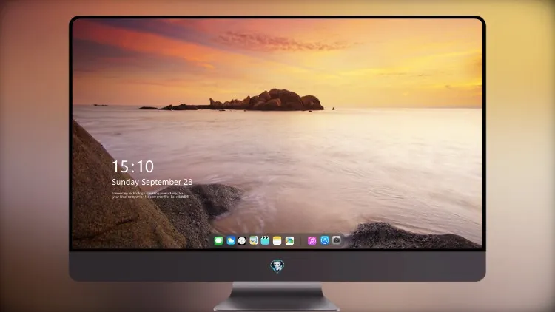Open the Maps app in the dock
This screenshot has width=555, height=312.
pos(254,241)
